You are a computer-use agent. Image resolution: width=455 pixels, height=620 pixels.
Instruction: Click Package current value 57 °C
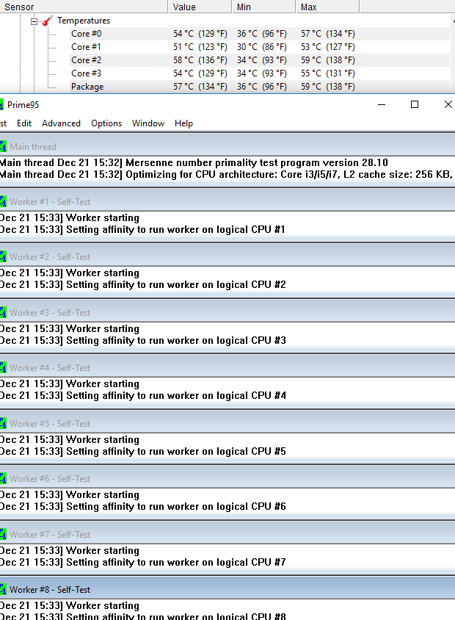[x=200, y=87]
